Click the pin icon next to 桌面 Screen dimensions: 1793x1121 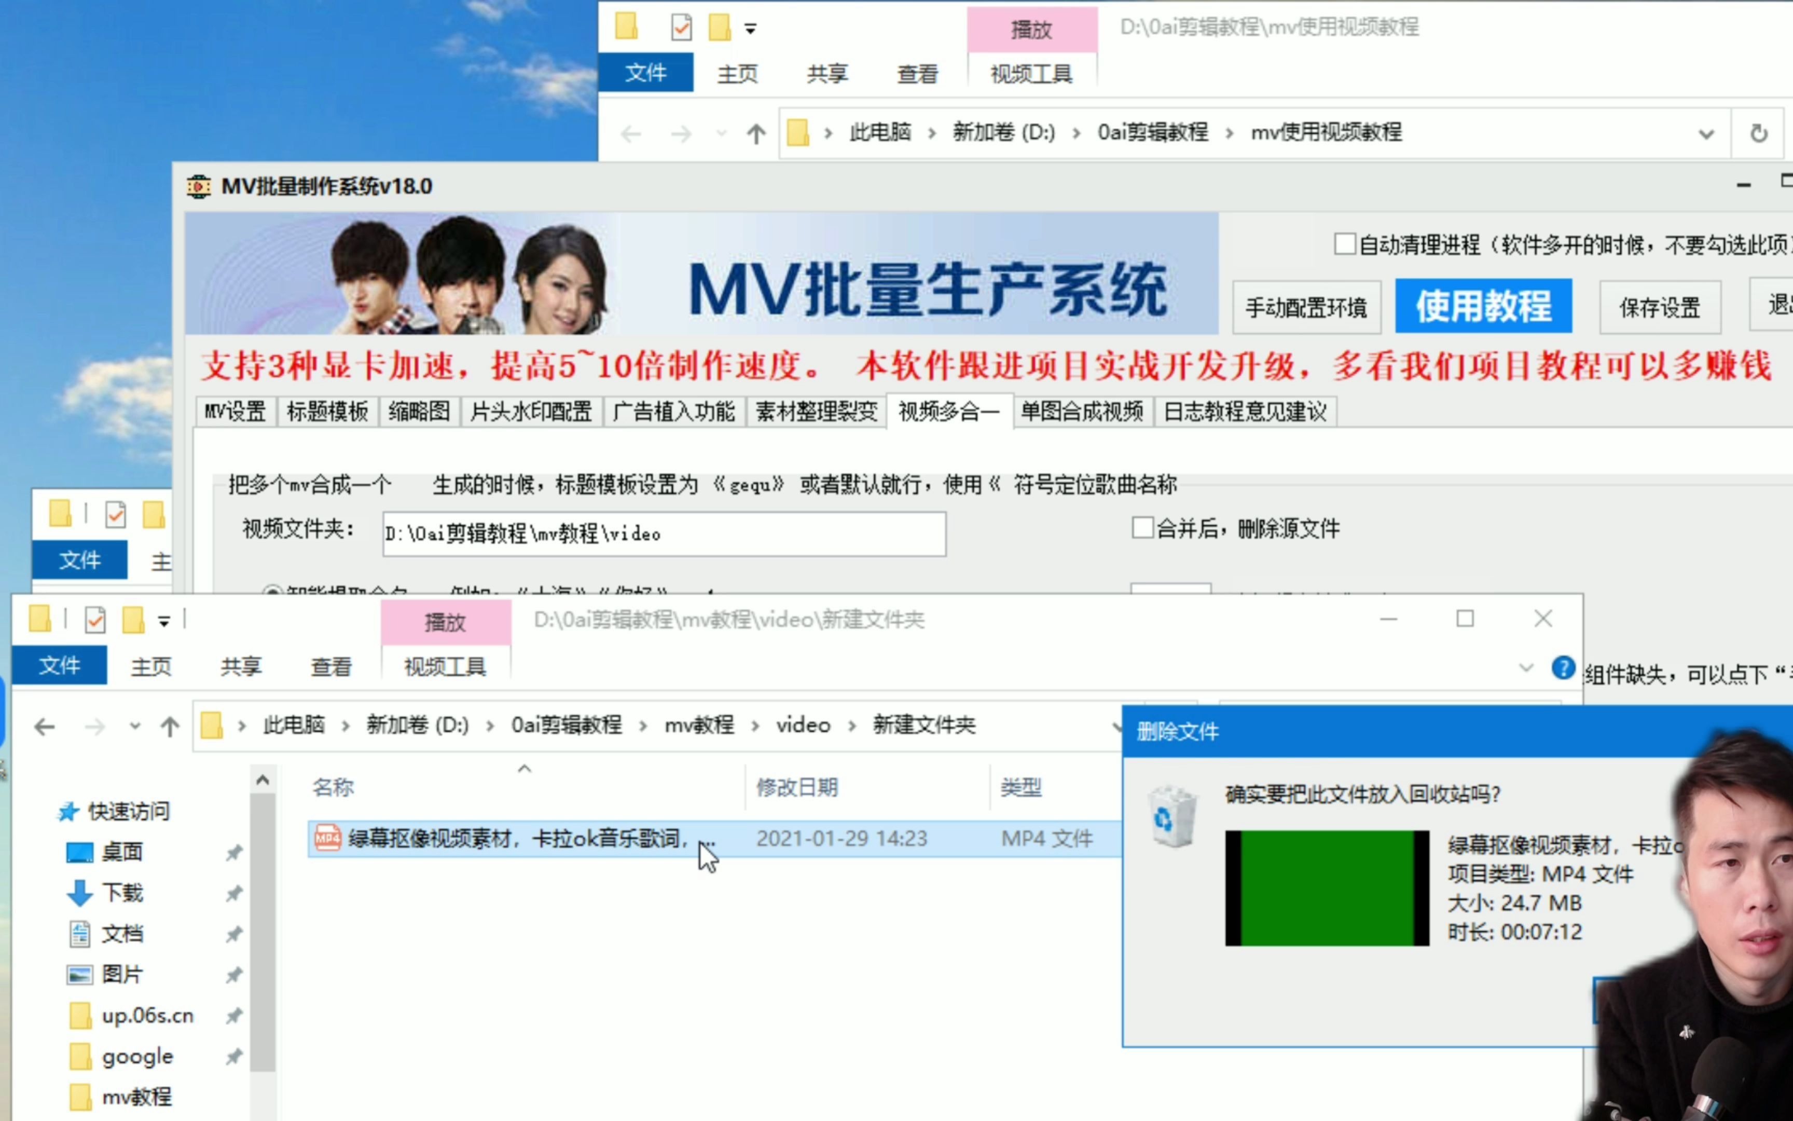pos(234,853)
